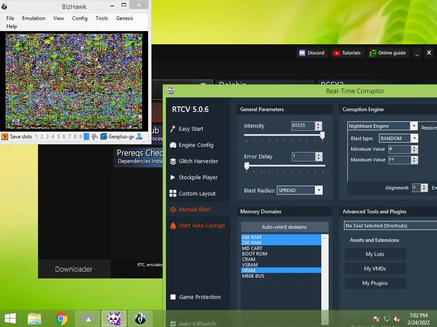Click the Intensity slider handle
The width and height of the screenshot is (437, 327).
coord(323,135)
